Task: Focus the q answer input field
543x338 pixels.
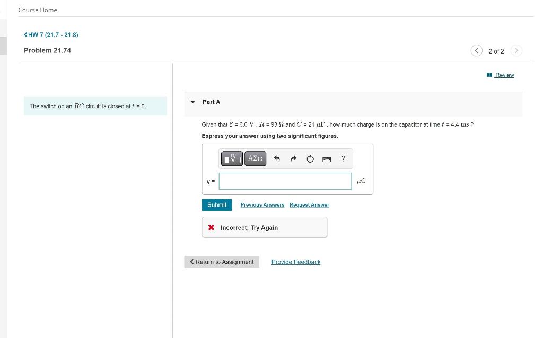Action: coord(285,181)
